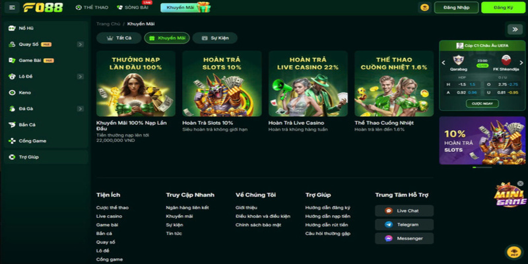Open Telegram support button
The width and height of the screenshot is (528, 264).
tap(404, 224)
